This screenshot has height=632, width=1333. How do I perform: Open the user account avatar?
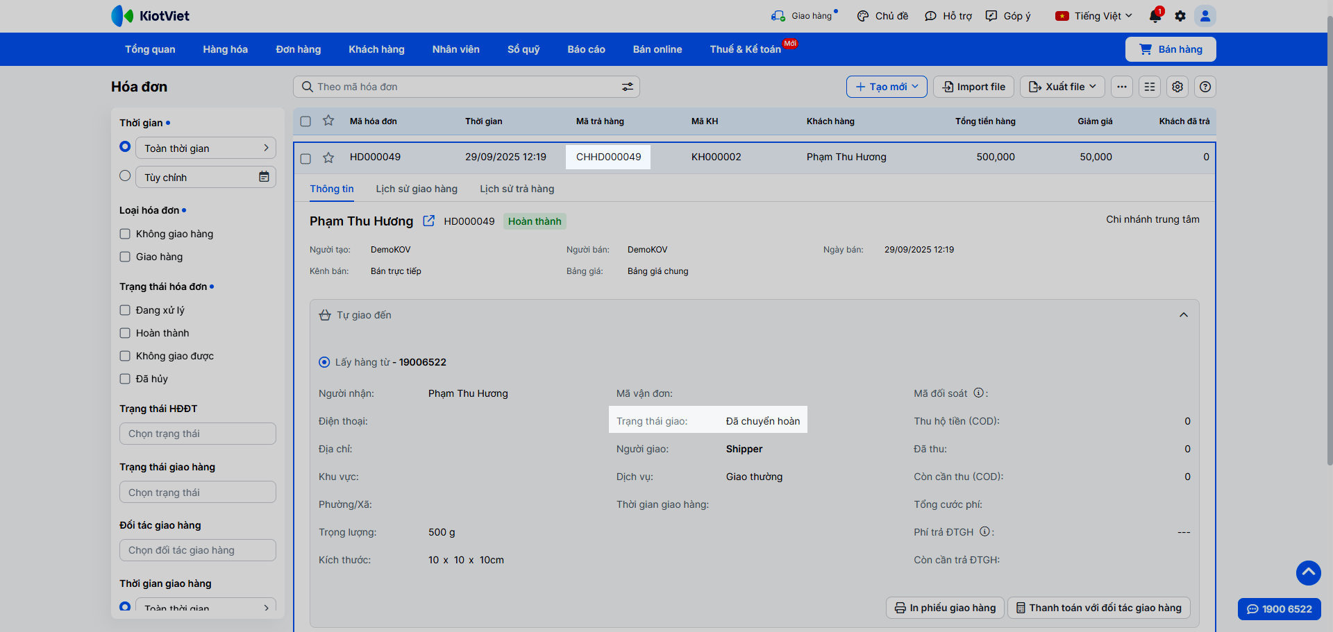pyautogui.click(x=1205, y=16)
